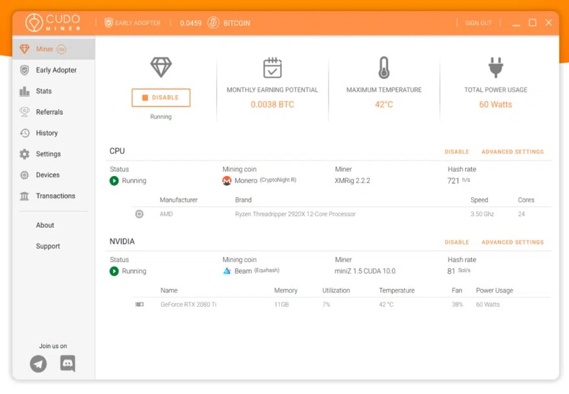Open CPU Advanced Settings
Screen dimensions: 569x394
(513, 152)
